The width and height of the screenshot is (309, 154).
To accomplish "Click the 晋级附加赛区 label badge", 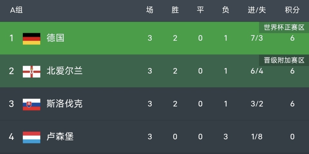I will coord(284,60).
